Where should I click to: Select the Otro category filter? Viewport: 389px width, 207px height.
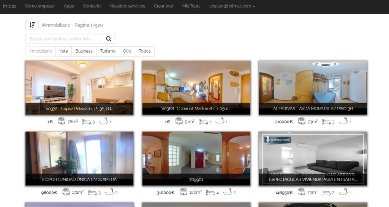click(127, 51)
